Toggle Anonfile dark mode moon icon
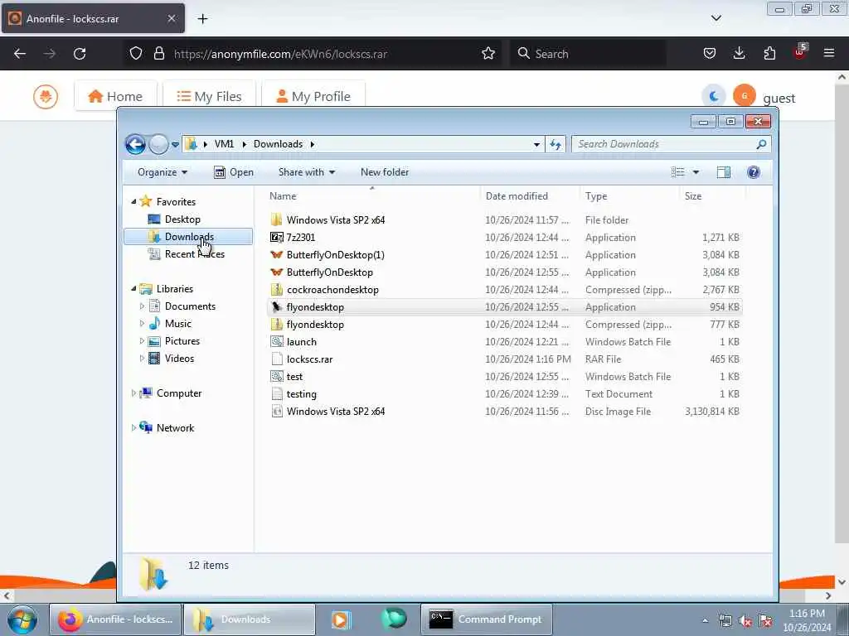Image resolution: width=849 pixels, height=636 pixels. tap(714, 96)
